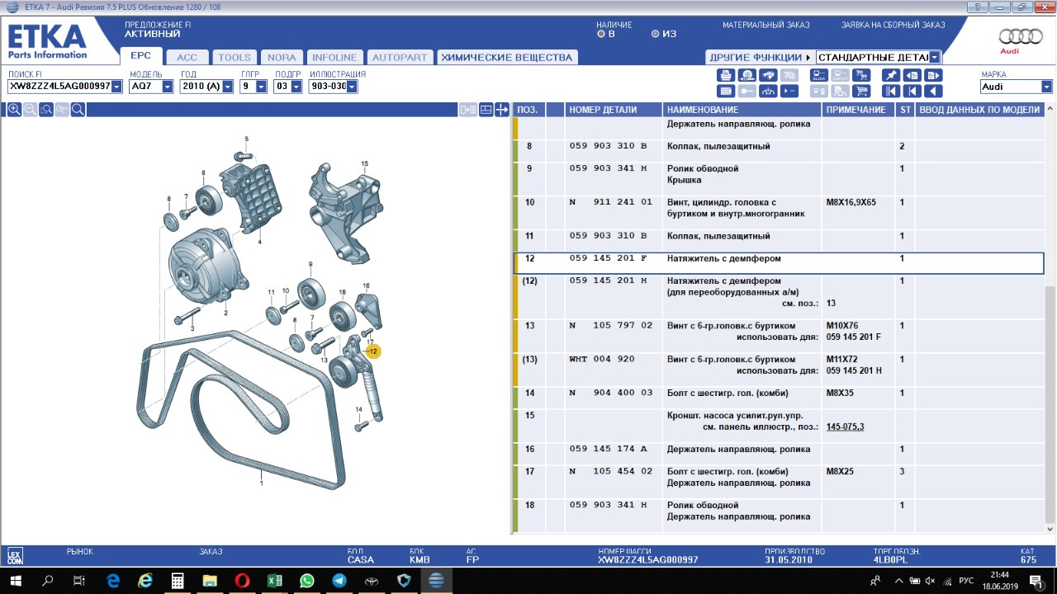Click the single shopping cart icon
The width and height of the screenshot is (1057, 594).
tap(861, 91)
